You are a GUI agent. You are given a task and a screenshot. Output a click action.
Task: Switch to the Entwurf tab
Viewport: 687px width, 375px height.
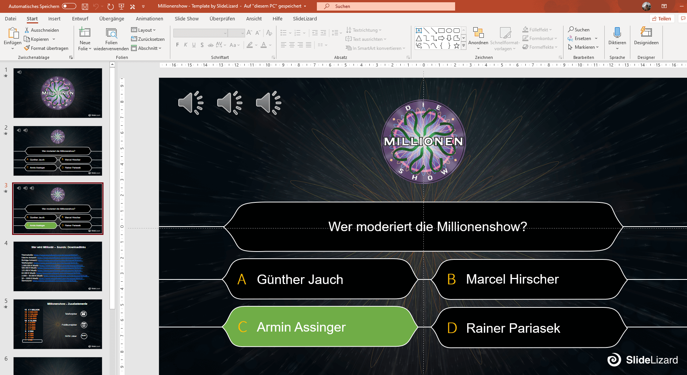point(80,19)
